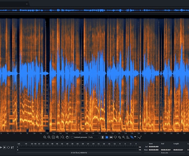Click the View Length time field
The image size is (189, 156).
tap(178, 150)
